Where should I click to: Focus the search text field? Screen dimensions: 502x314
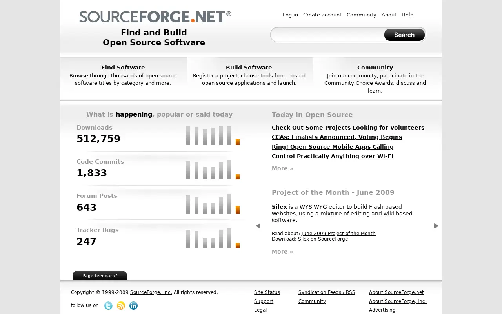pyautogui.click(x=327, y=35)
